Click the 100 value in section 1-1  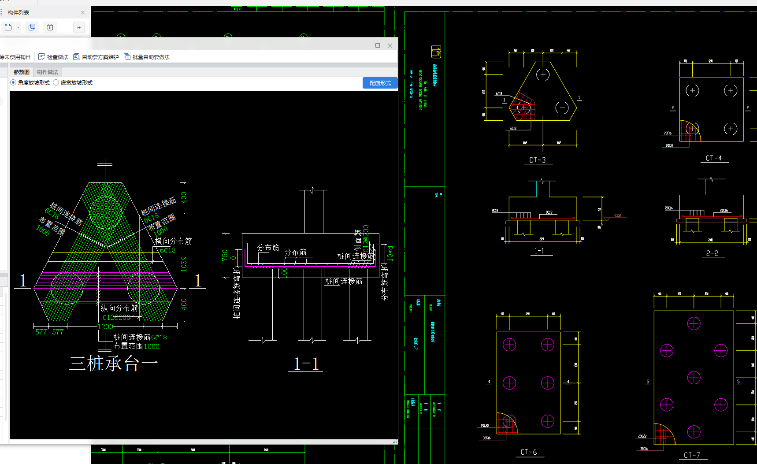pyautogui.click(x=284, y=273)
